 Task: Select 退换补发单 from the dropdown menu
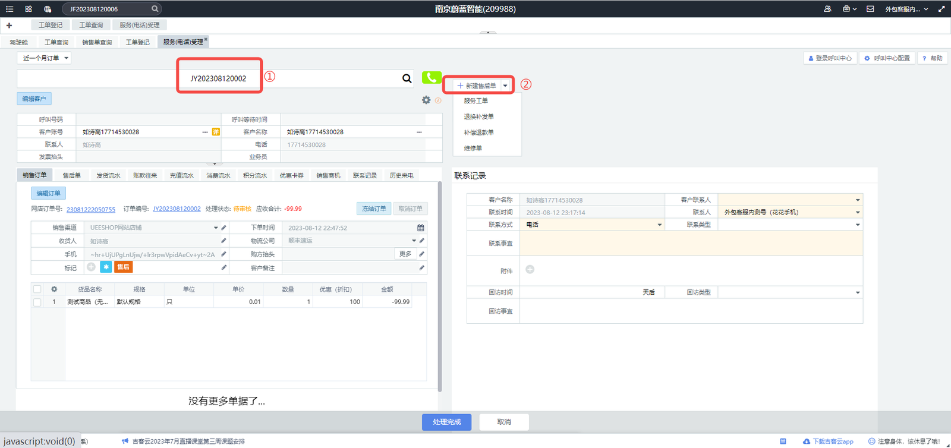[479, 116]
